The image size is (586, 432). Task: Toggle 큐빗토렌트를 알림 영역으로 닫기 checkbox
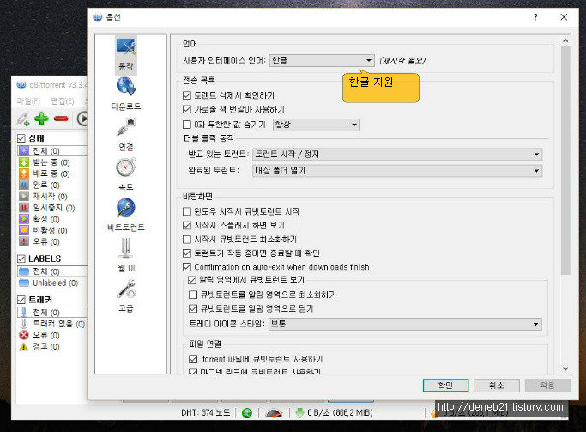193,308
